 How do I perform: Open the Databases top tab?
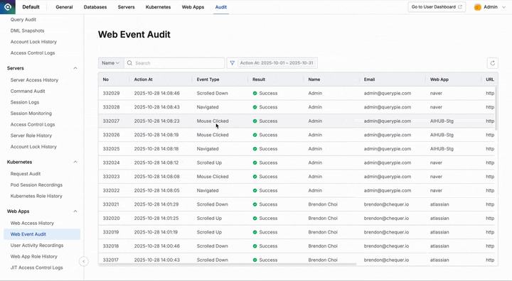[x=95, y=7]
